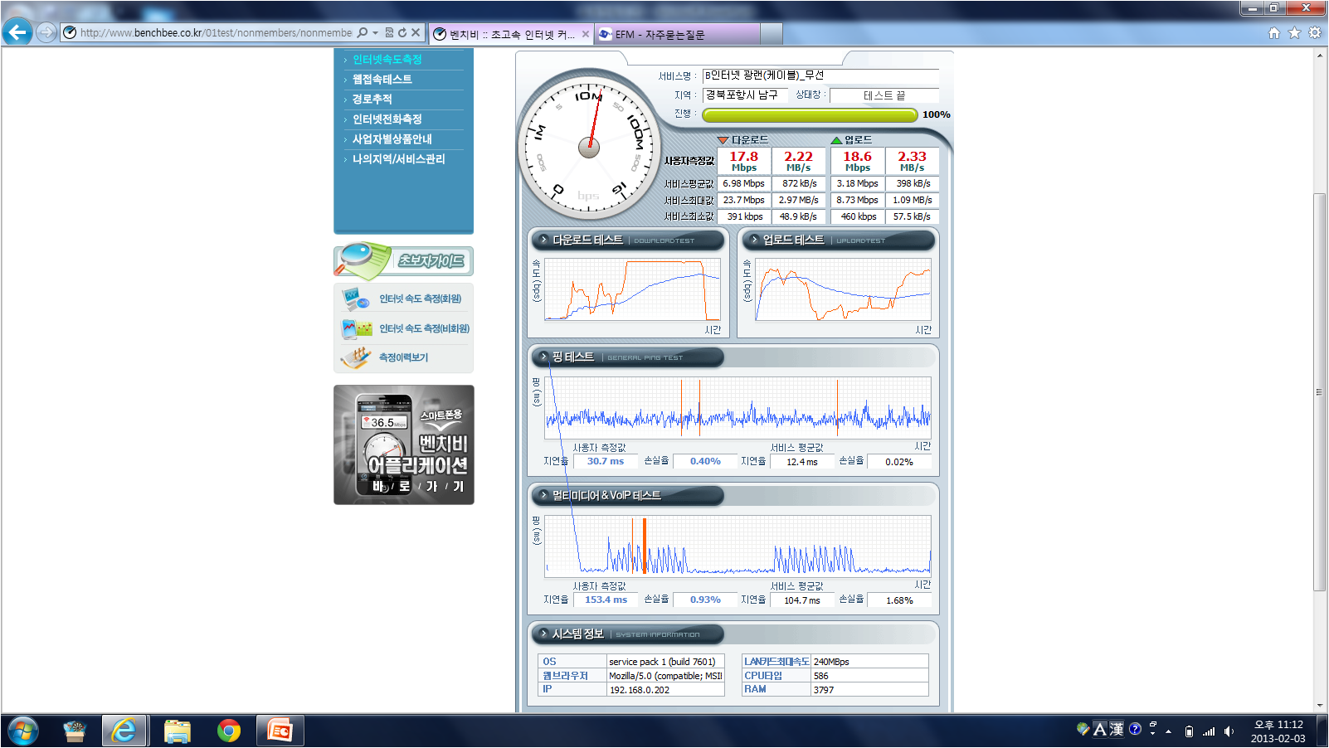Show hidden tray icons with the up arrow
The width and height of the screenshot is (1329, 748).
coord(1169,731)
